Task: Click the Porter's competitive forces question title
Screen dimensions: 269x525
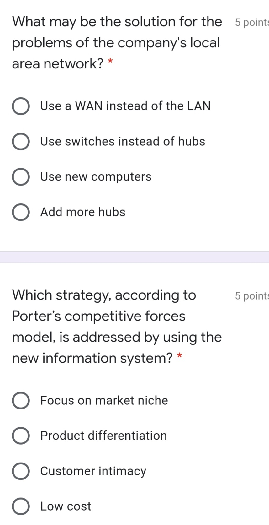Action: pos(116,327)
